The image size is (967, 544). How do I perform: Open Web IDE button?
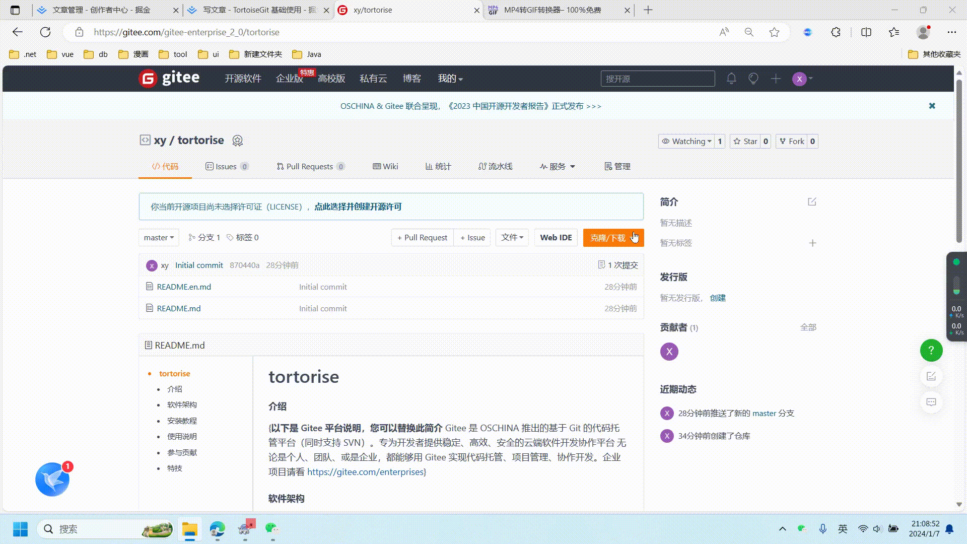click(x=556, y=238)
